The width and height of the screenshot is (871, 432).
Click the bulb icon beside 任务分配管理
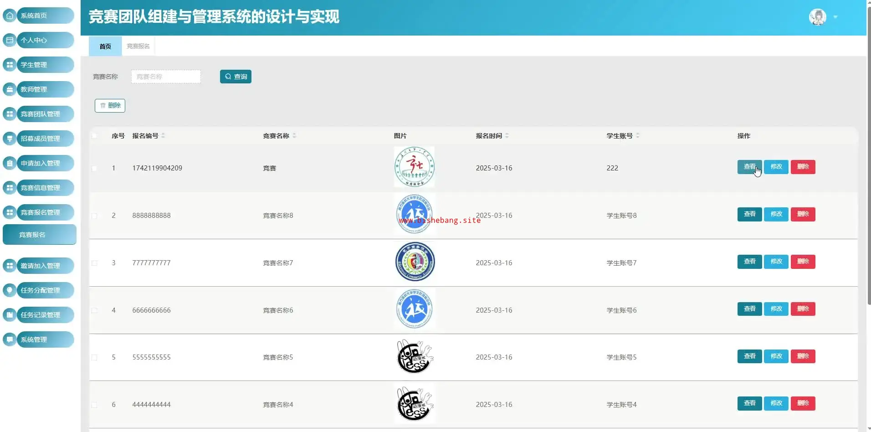[x=10, y=290]
